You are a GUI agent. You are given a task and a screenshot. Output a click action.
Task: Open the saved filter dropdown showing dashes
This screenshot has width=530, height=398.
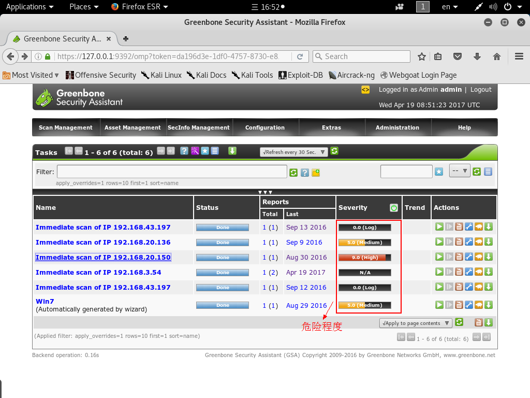pos(460,171)
